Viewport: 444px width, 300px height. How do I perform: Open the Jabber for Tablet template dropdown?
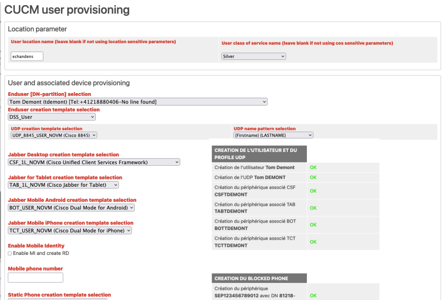(x=63, y=185)
